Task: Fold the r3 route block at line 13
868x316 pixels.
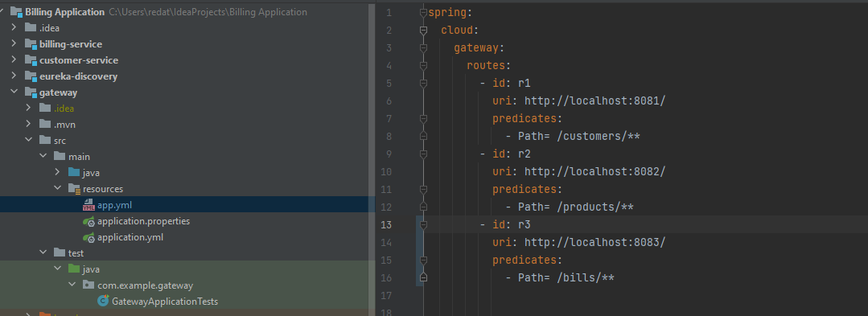Action: [423, 224]
